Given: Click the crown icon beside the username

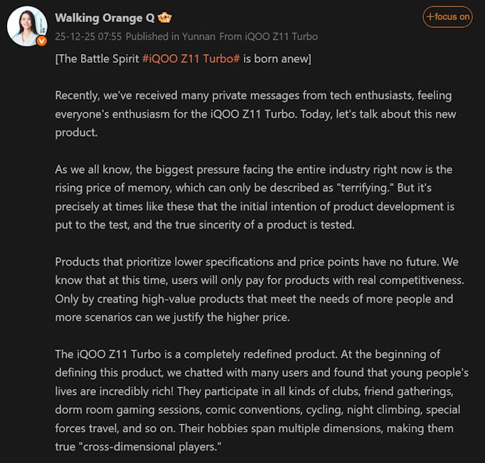Looking at the screenshot, I should click(x=165, y=17).
